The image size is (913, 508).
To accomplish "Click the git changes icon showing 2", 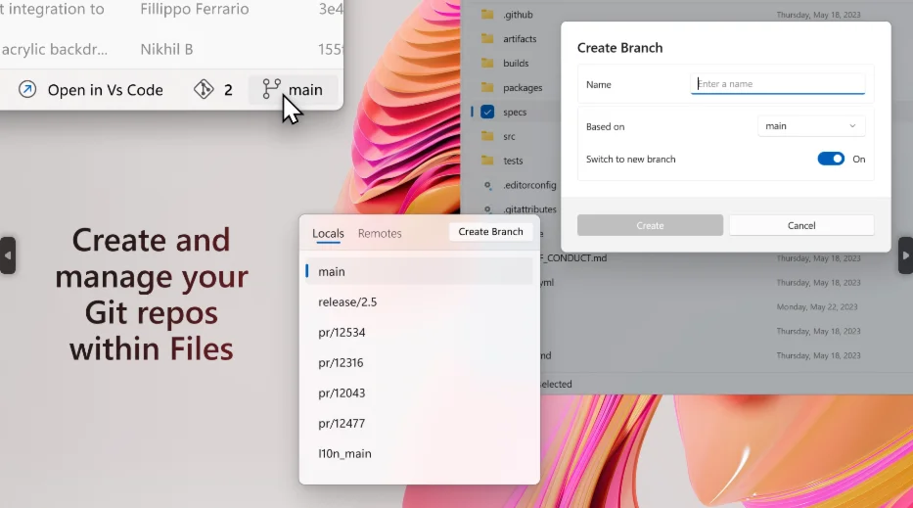I will (x=204, y=89).
